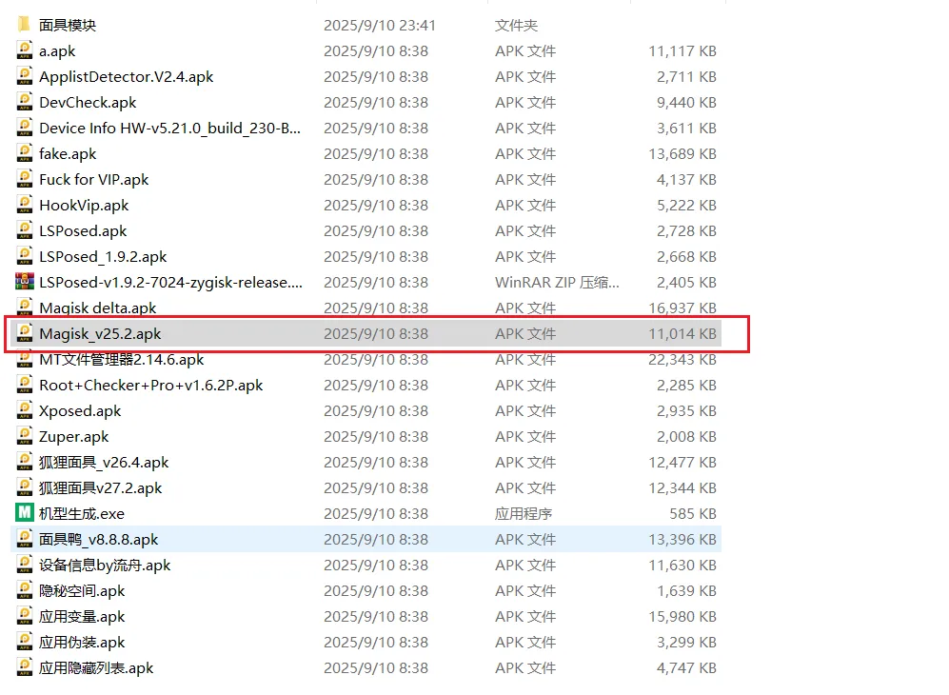Select the 设备信息by流舟.apk entry

coord(105,565)
